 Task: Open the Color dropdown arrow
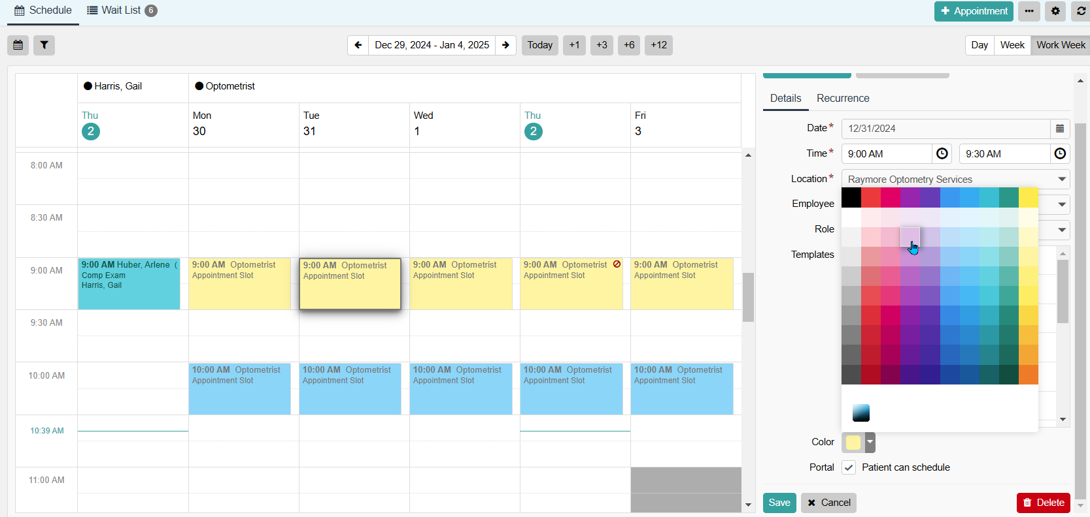click(870, 442)
